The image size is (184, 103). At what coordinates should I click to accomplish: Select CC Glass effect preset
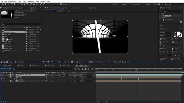[168, 16]
